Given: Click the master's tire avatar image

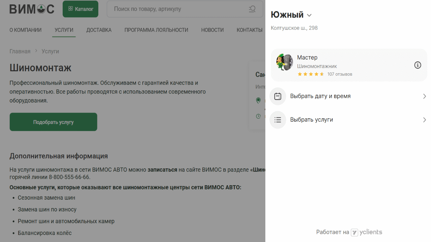Looking at the screenshot, I should (x=285, y=62).
